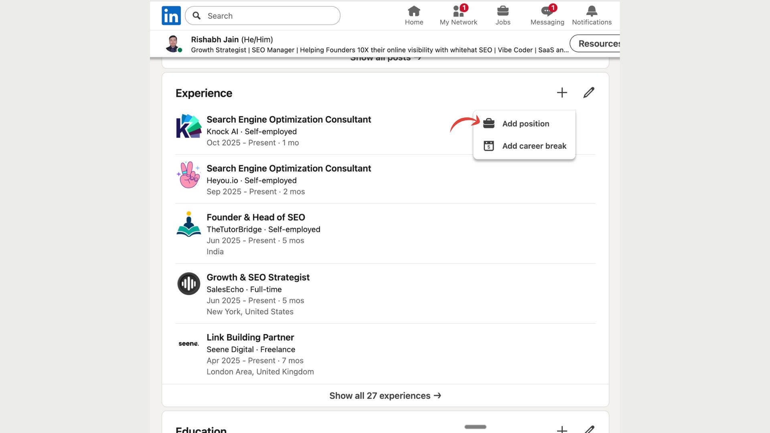Viewport: 770px width, 433px height.
Task: Click the LinkedIn logo icon
Action: (x=171, y=16)
